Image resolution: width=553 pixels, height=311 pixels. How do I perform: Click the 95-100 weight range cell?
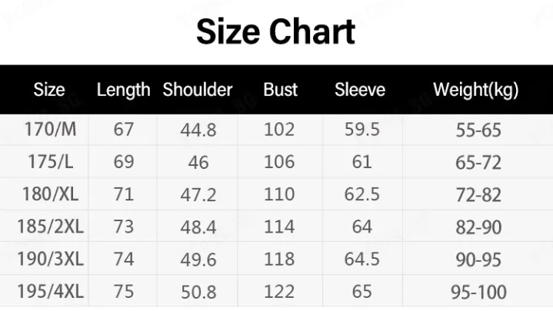(478, 292)
